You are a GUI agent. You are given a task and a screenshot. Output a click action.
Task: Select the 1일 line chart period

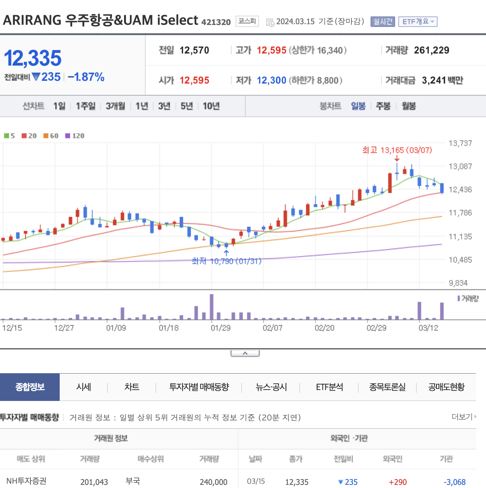60,106
